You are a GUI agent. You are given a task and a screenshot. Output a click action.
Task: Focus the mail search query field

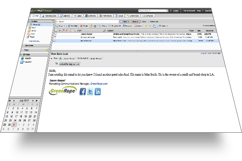point(87,22)
